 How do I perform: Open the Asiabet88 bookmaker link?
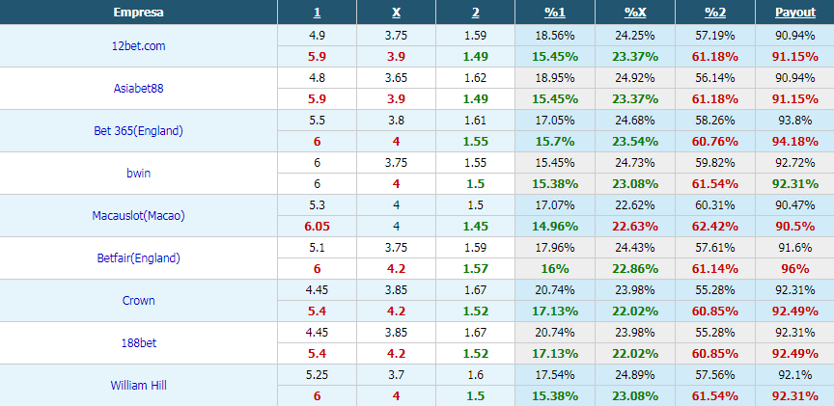click(x=138, y=88)
